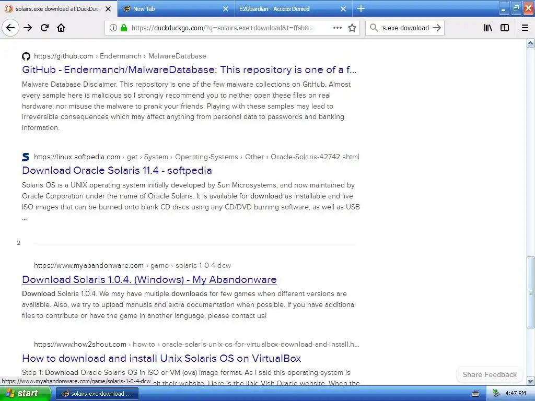Open the browser home page
This screenshot has width=535, height=401.
pos(61,28)
